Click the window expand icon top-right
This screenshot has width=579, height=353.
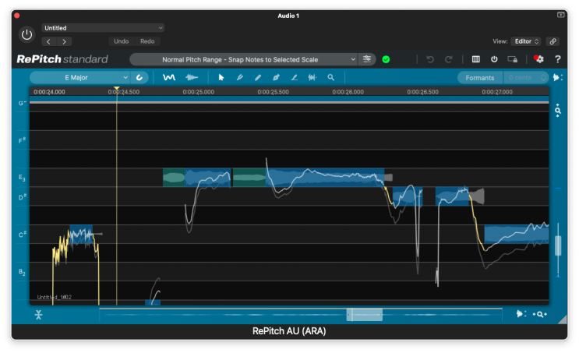click(x=560, y=15)
